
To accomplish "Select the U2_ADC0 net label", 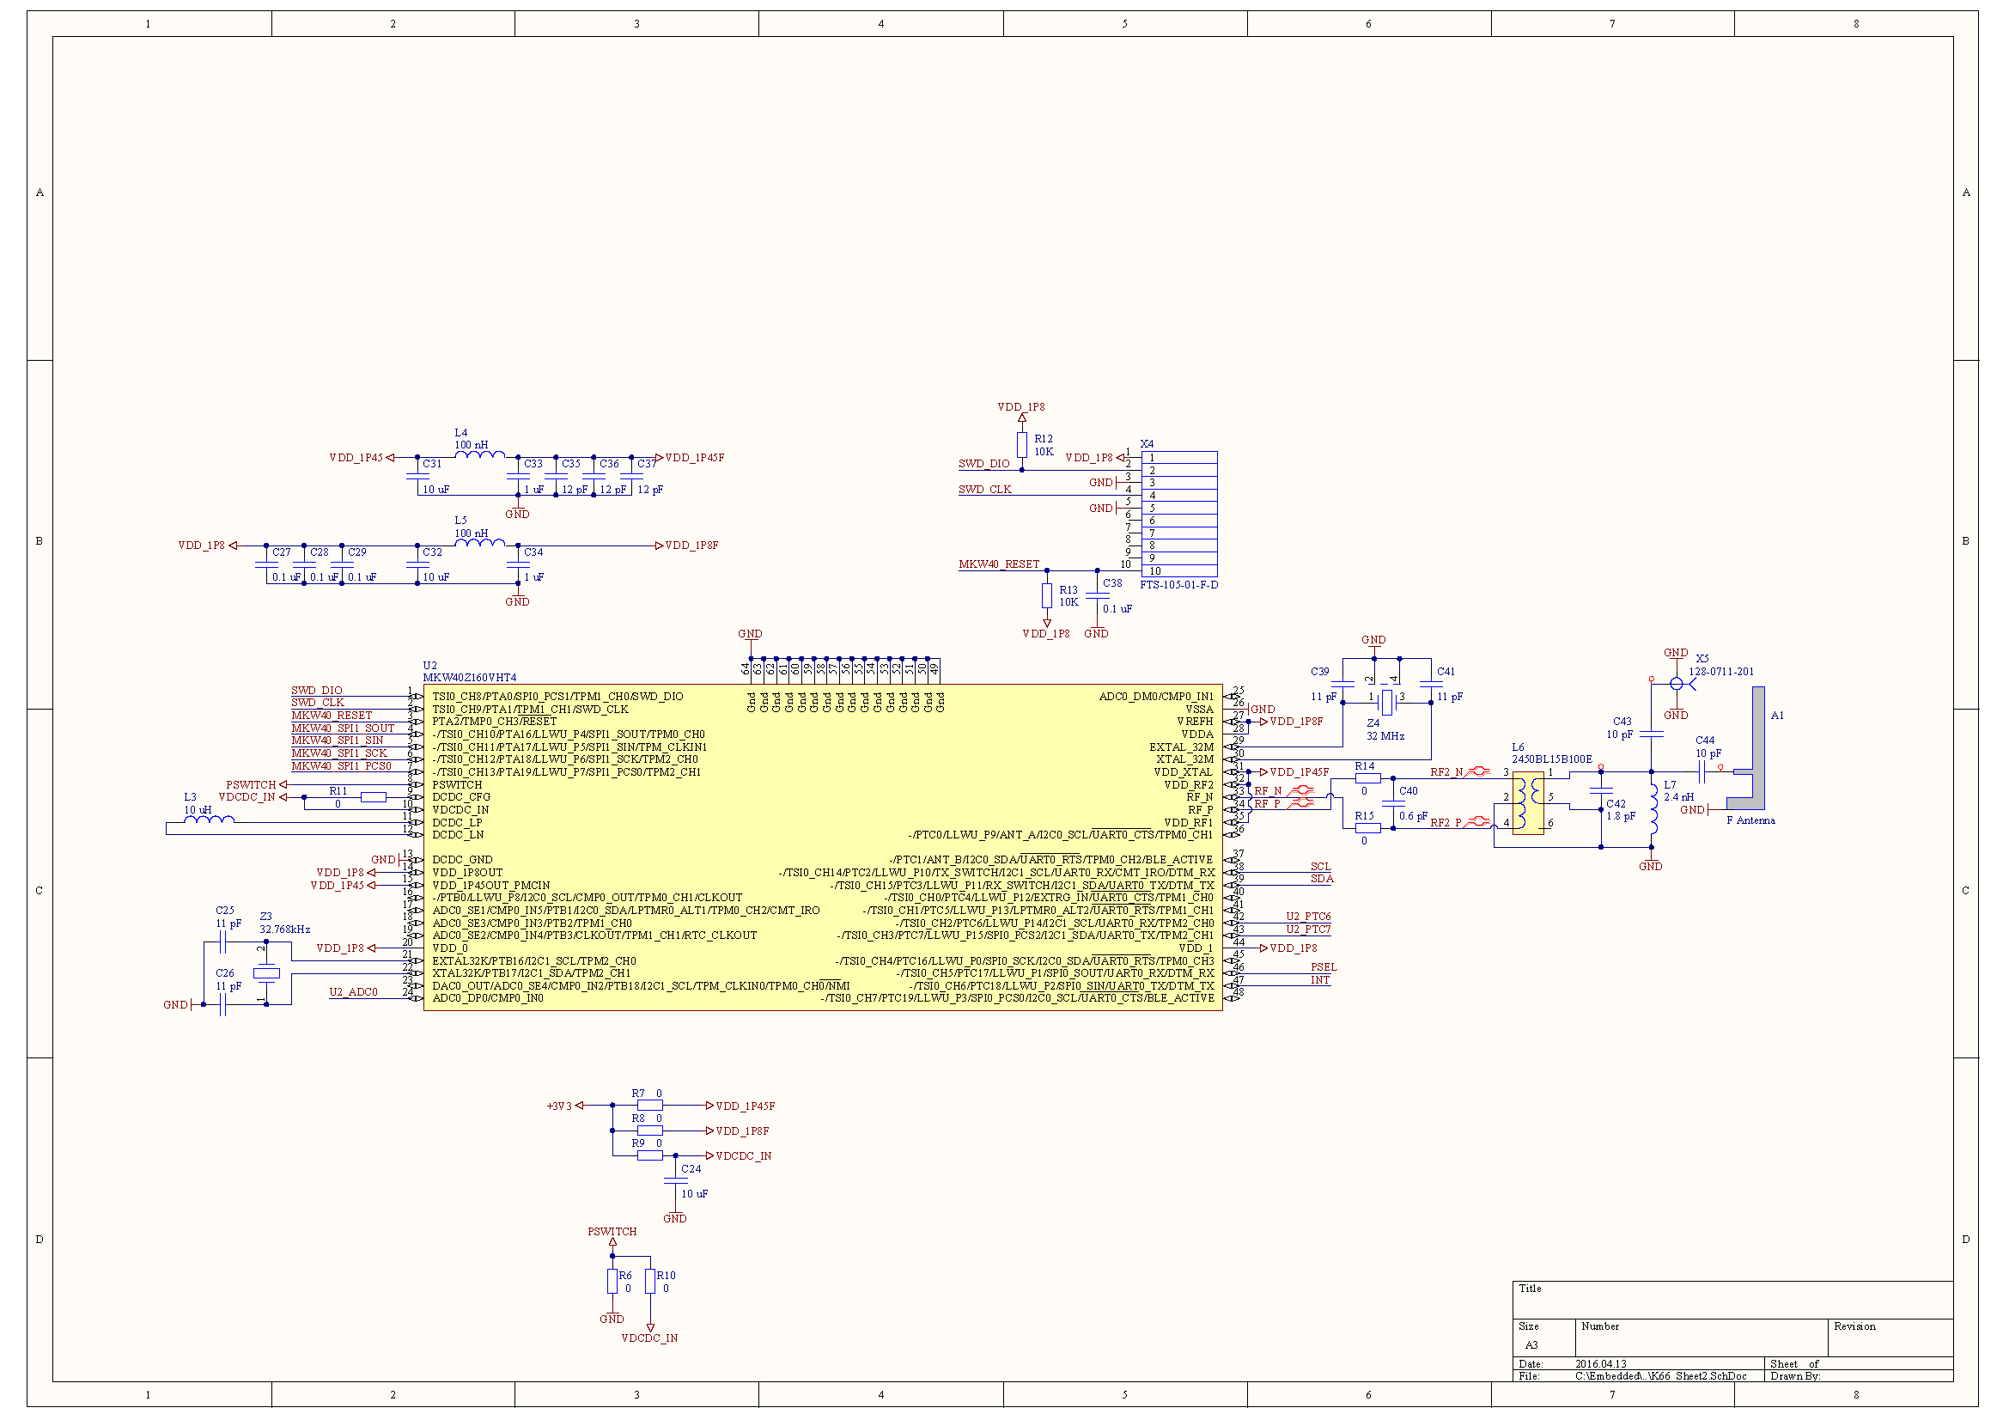I will [x=354, y=992].
